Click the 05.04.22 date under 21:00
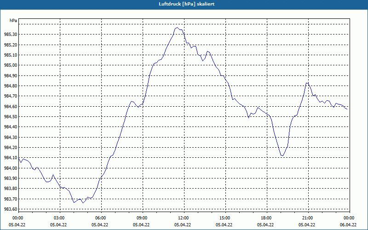This screenshot has height=230, width=368. tap(307, 225)
